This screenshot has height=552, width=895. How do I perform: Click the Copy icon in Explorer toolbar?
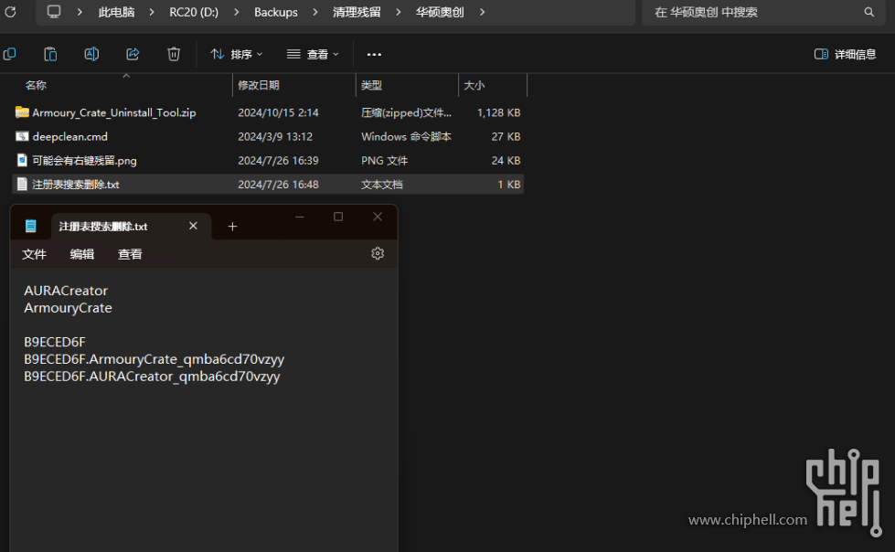(x=10, y=54)
